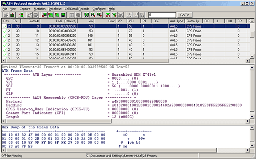This screenshot has height=159, width=256.
Task: Click the grayed stop circle icon
Action: coord(36,15)
